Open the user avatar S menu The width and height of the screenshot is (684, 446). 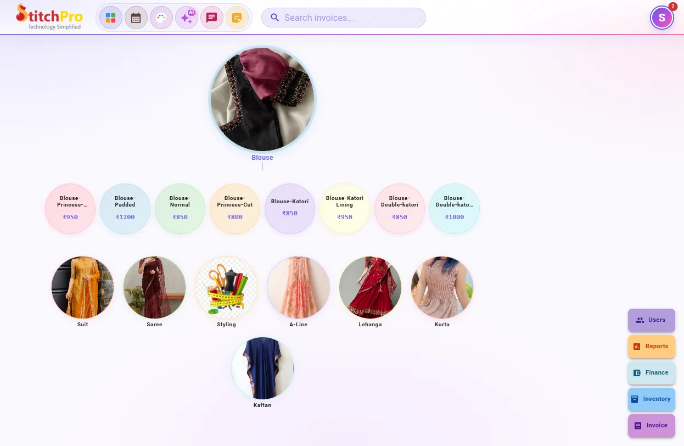click(662, 18)
